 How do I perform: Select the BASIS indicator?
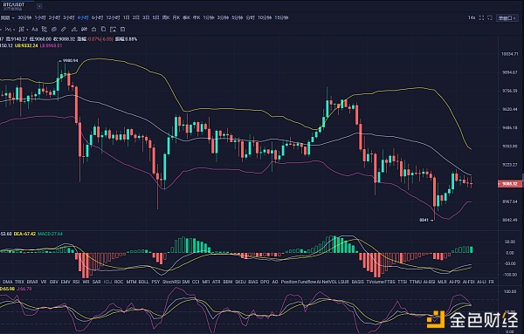357,282
